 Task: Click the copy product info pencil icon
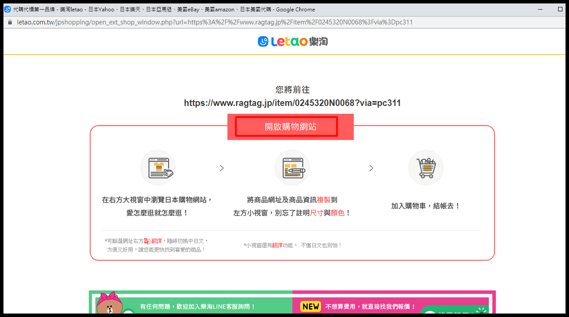point(292,168)
